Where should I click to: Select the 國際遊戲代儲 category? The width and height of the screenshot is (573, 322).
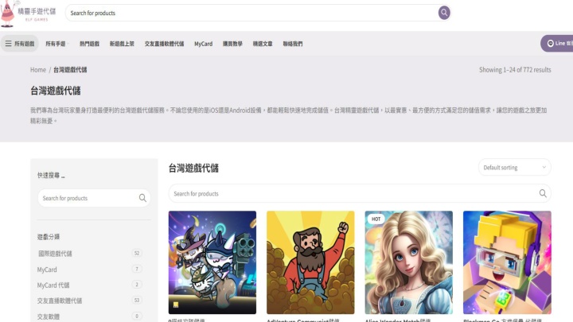(55, 254)
